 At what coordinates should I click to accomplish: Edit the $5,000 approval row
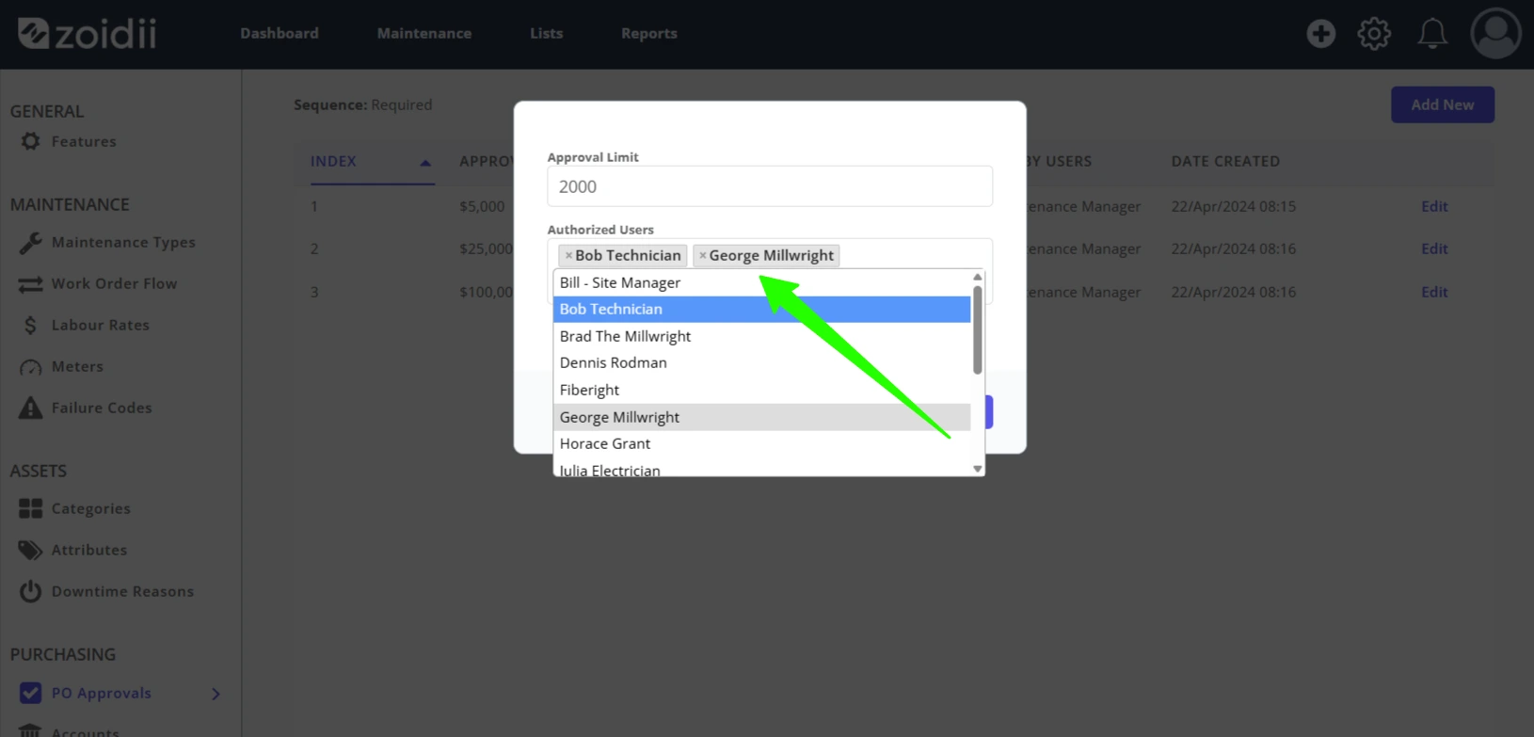click(1434, 206)
